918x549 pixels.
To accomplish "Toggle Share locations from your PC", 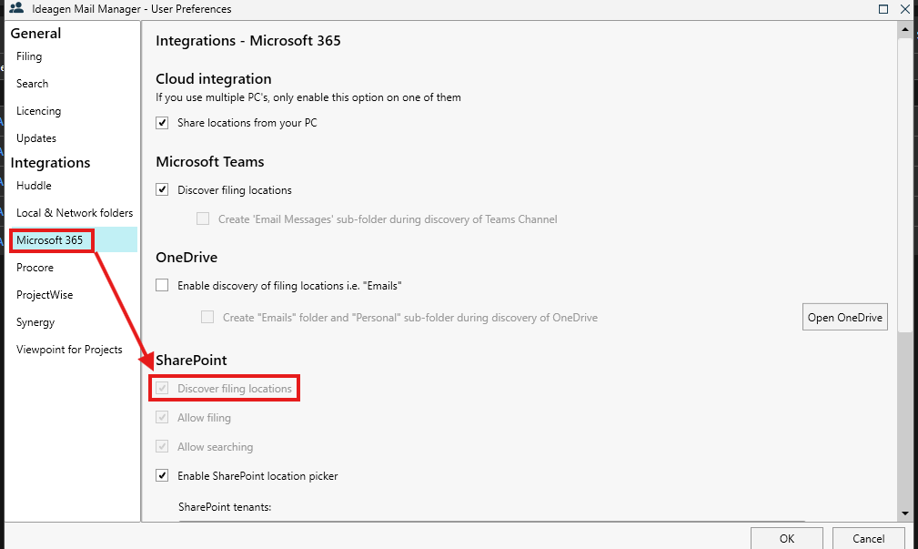I will tap(163, 123).
